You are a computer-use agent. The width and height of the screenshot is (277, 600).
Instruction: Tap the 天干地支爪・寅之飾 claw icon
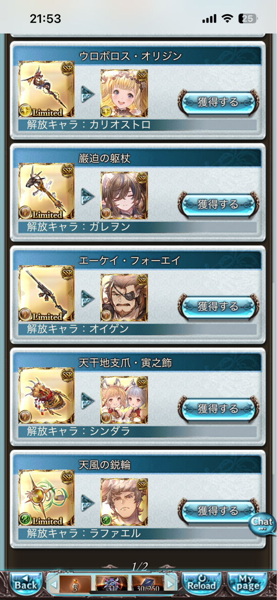(46, 396)
